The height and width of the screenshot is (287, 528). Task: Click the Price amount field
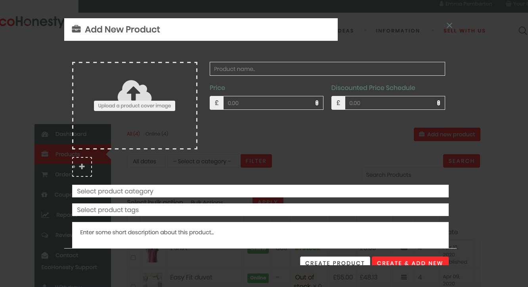[273, 103]
